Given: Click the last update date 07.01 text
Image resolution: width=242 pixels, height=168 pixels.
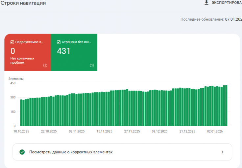Looking at the screenshot, I should coord(233,19).
